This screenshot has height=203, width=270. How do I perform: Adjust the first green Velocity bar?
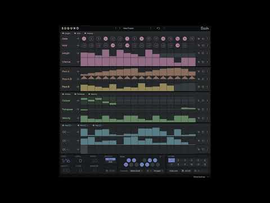point(84,119)
